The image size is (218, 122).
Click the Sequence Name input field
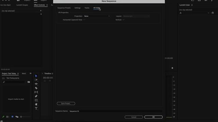click(115, 111)
